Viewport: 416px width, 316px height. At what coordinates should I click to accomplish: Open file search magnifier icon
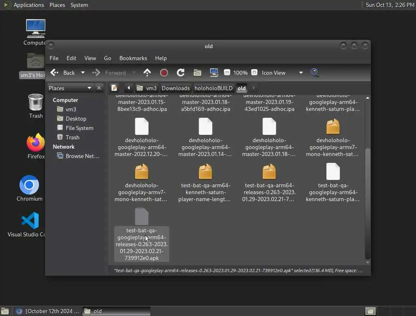coord(314,73)
